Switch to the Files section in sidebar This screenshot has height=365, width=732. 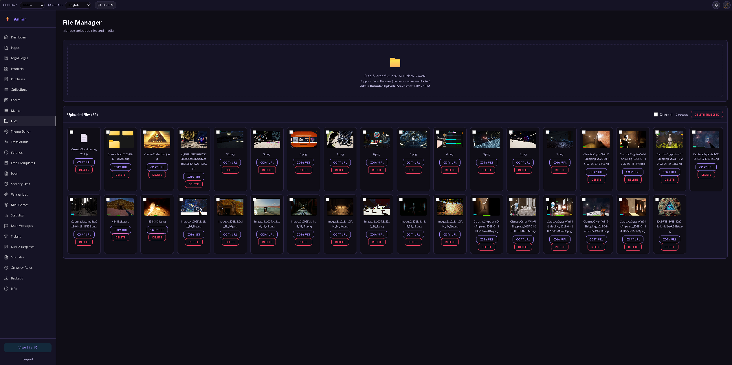coord(14,121)
